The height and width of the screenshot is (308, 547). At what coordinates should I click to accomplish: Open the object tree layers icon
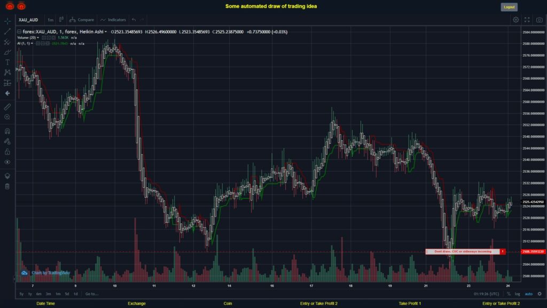pos(7,176)
